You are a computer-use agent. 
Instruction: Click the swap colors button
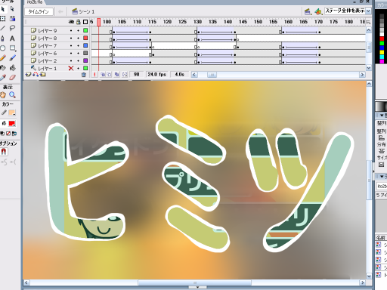point(14,134)
